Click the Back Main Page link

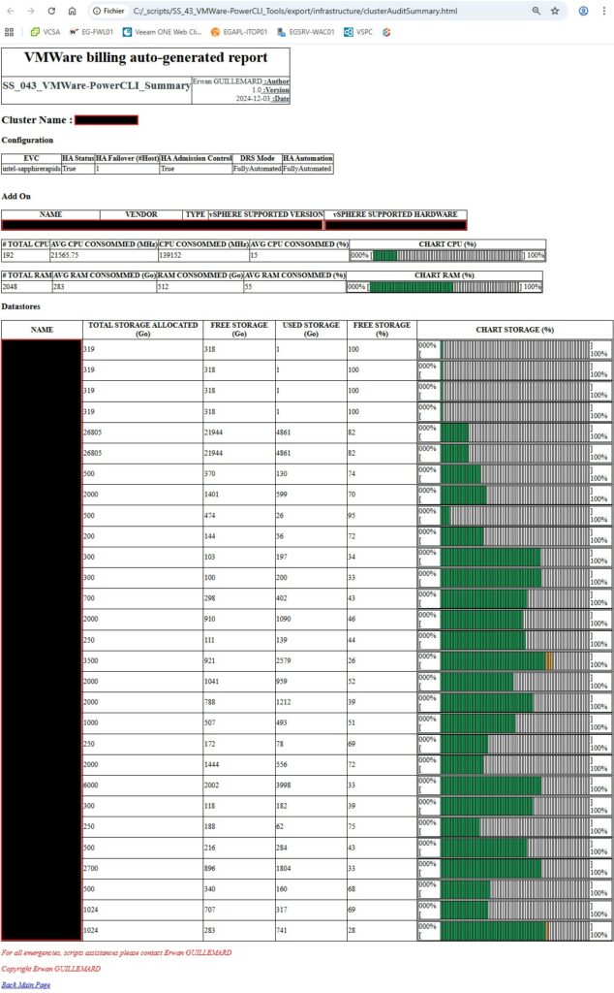[26, 984]
